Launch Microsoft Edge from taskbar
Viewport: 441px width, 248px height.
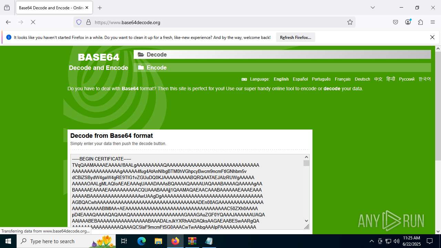point(142,241)
